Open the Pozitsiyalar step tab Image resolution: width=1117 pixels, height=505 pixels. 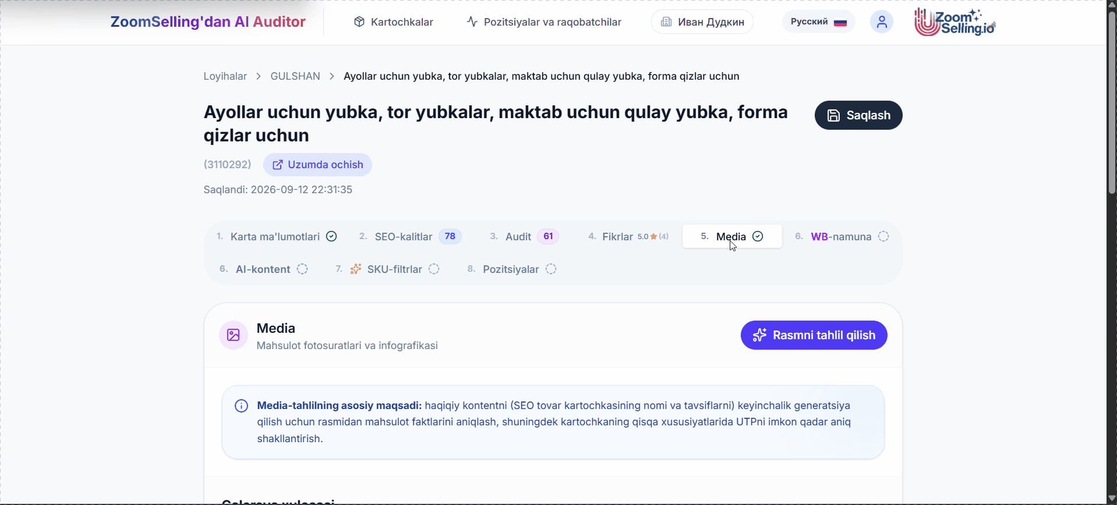point(512,269)
